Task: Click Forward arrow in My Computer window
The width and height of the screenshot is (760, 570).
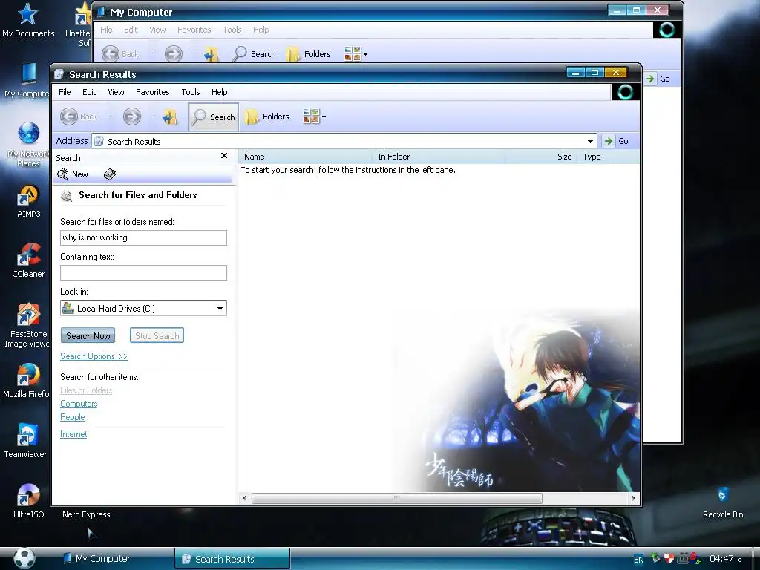Action: (174, 53)
